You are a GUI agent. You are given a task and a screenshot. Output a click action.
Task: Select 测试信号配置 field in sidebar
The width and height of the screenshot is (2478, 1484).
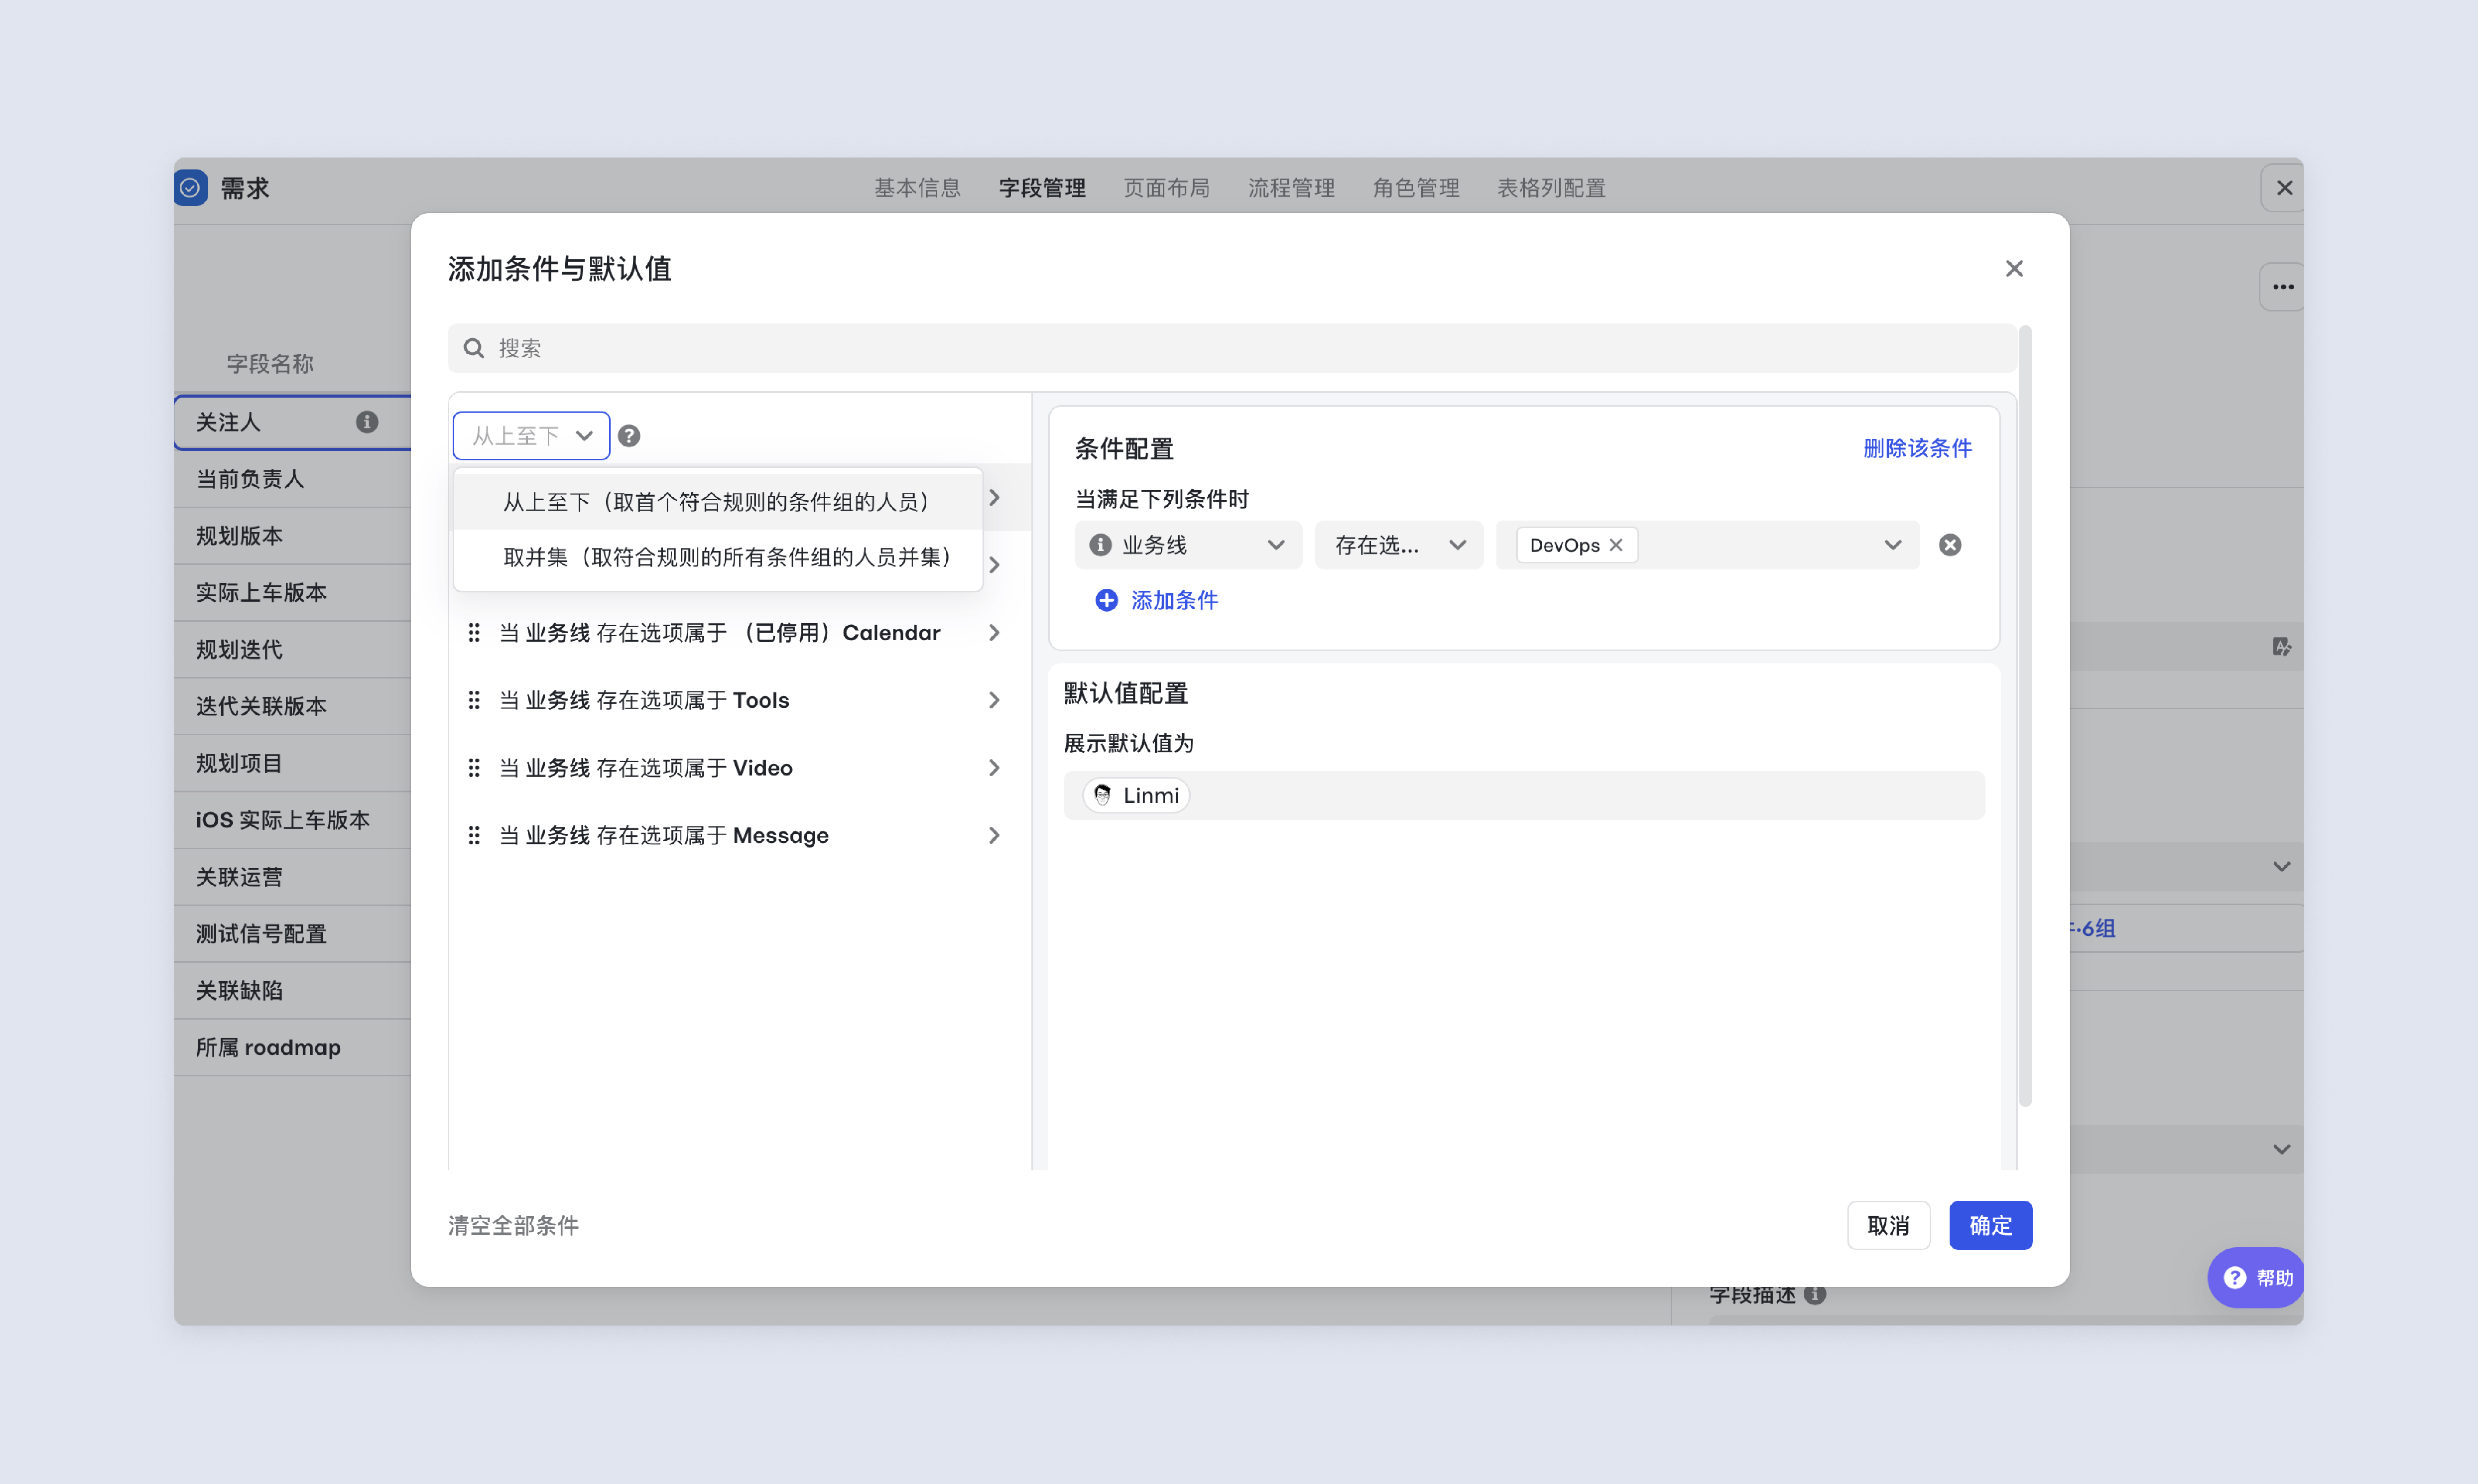(x=293, y=934)
